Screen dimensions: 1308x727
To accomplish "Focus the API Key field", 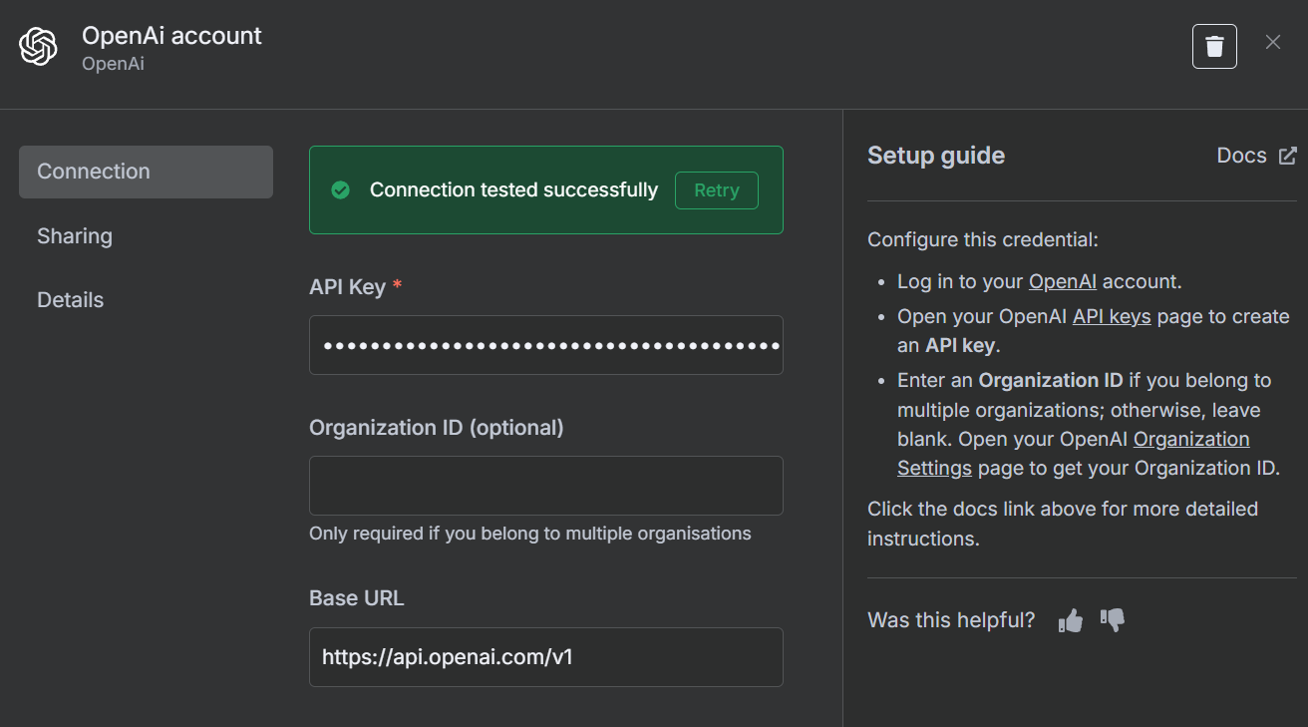I will click(x=546, y=345).
